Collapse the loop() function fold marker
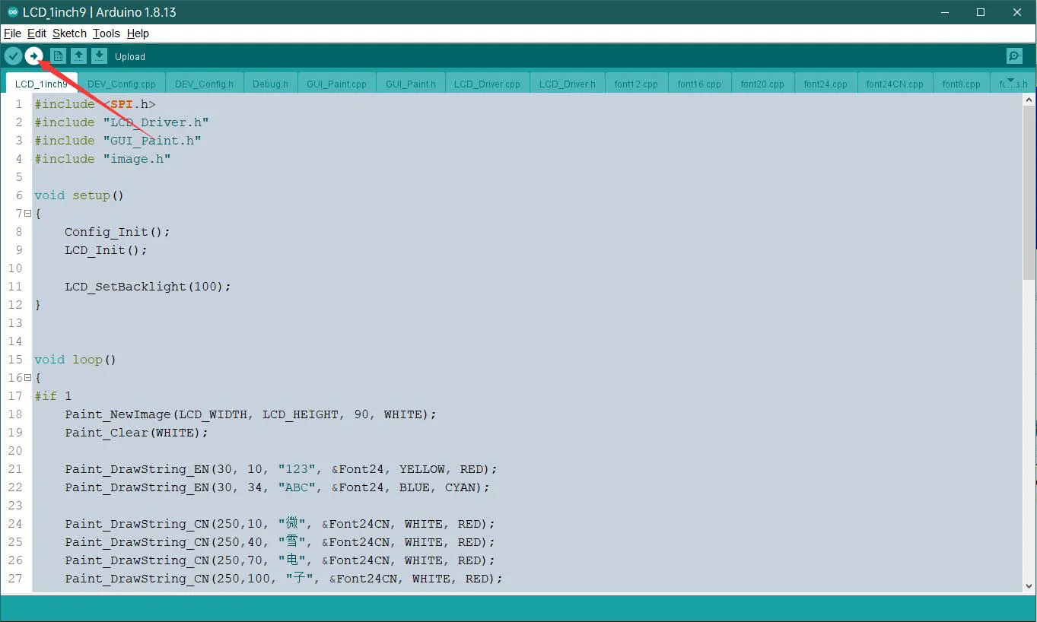Viewport: 1037px width, 622px height. pyautogui.click(x=27, y=378)
